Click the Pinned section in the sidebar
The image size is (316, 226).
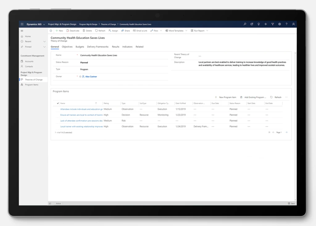[29, 47]
